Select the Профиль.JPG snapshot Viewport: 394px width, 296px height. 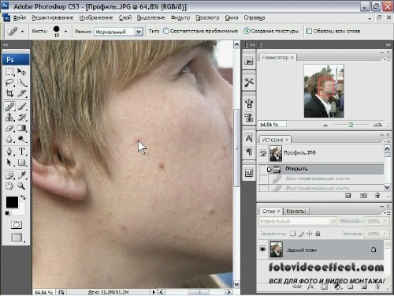[x=321, y=153]
